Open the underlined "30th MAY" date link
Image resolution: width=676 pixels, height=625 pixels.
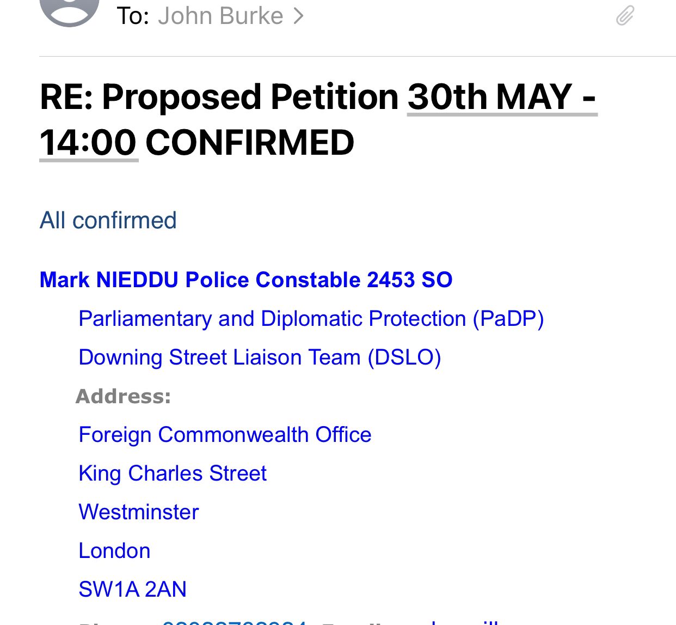click(501, 97)
